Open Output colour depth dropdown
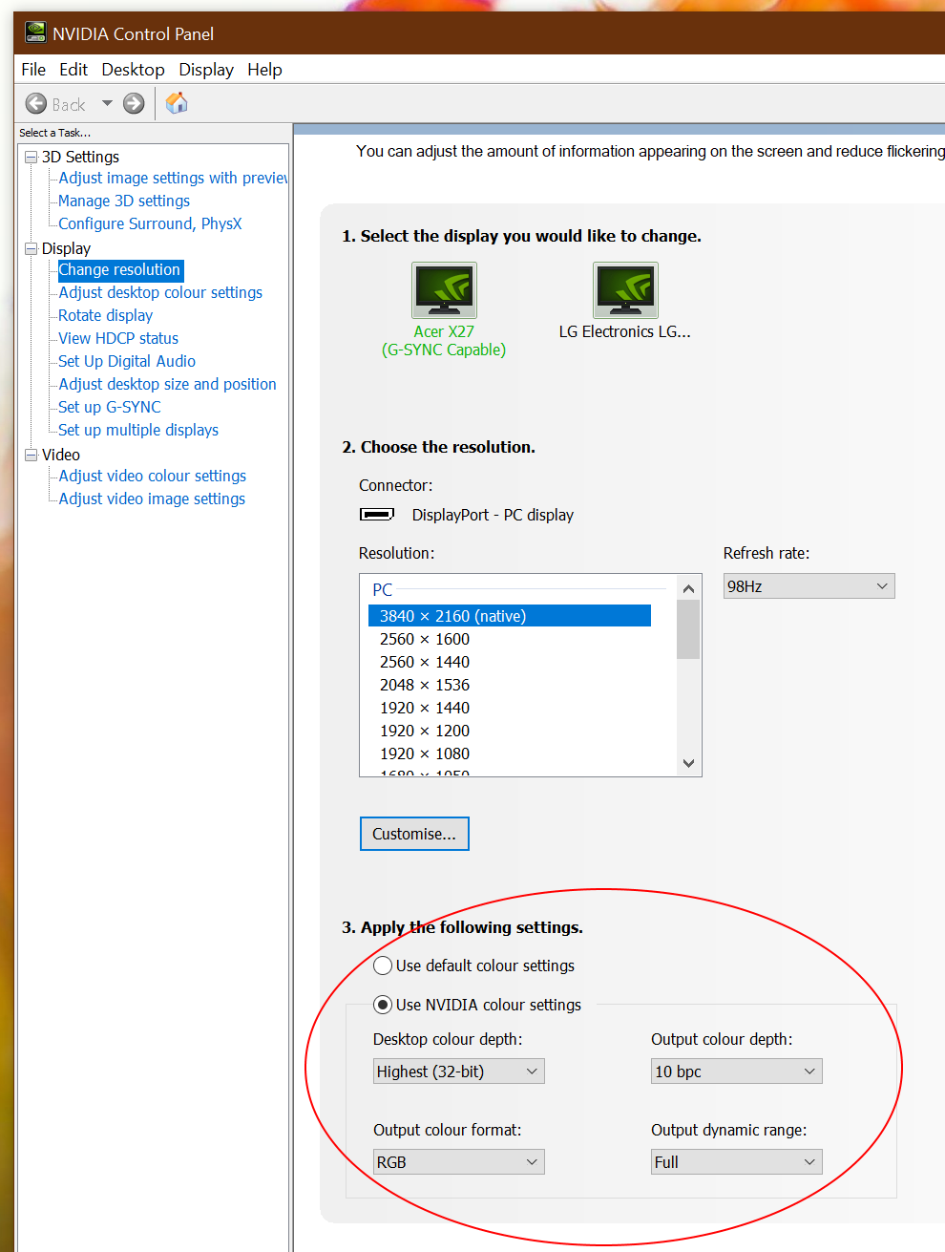The height and width of the screenshot is (1252, 945). point(736,1072)
